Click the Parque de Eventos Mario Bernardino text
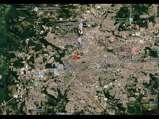159x119 pixels. click(70, 25)
